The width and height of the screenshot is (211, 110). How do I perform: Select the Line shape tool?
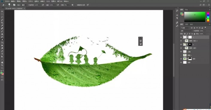click(x=2, y=59)
